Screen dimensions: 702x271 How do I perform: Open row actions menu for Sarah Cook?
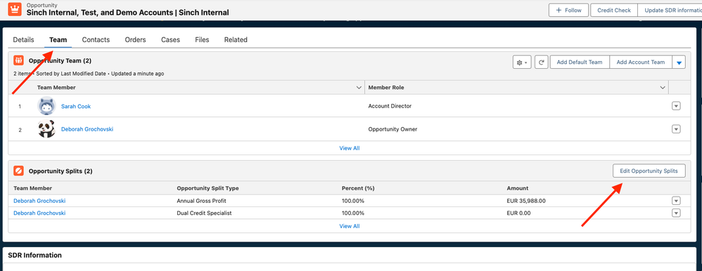coord(676,107)
